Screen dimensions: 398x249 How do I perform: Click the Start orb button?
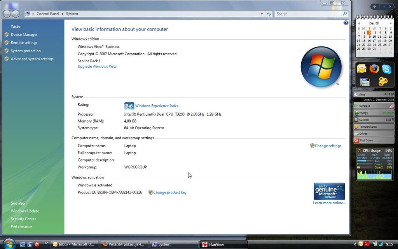click(x=9, y=244)
